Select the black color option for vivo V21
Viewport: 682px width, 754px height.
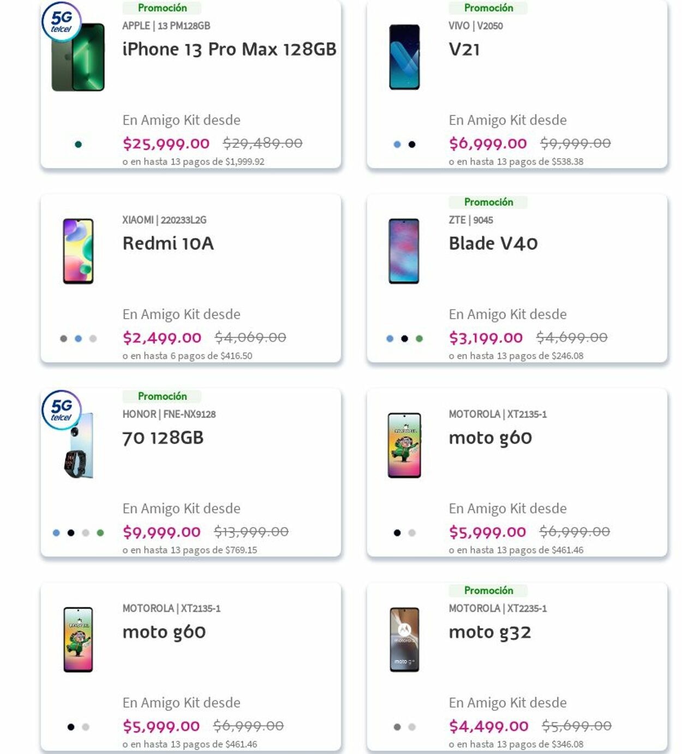coord(412,145)
